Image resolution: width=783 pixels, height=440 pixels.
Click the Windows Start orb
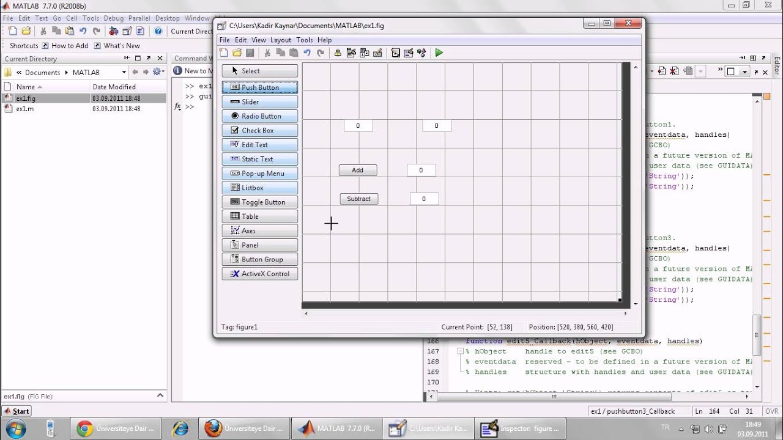tap(15, 428)
